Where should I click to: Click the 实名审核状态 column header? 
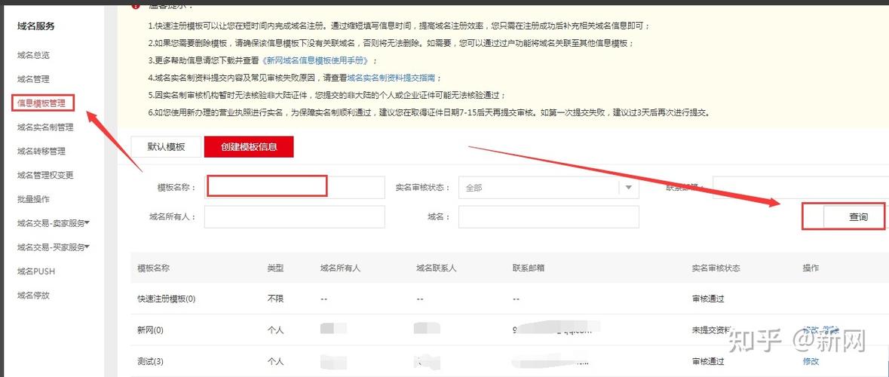point(716,268)
